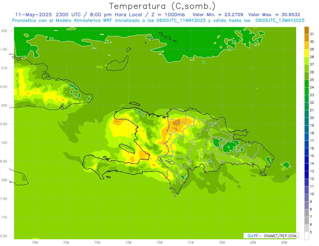Click the "17N" latitude axis label
Image resolution: width=319 pixels, height=246 pixels.
point(4,218)
